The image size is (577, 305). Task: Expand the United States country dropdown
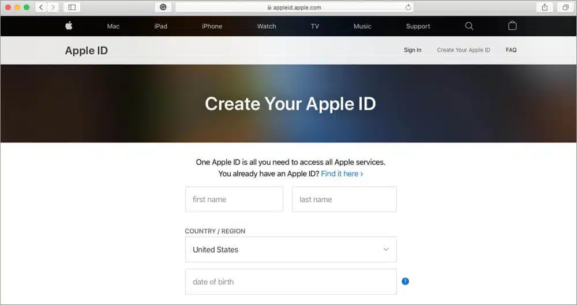(x=291, y=250)
